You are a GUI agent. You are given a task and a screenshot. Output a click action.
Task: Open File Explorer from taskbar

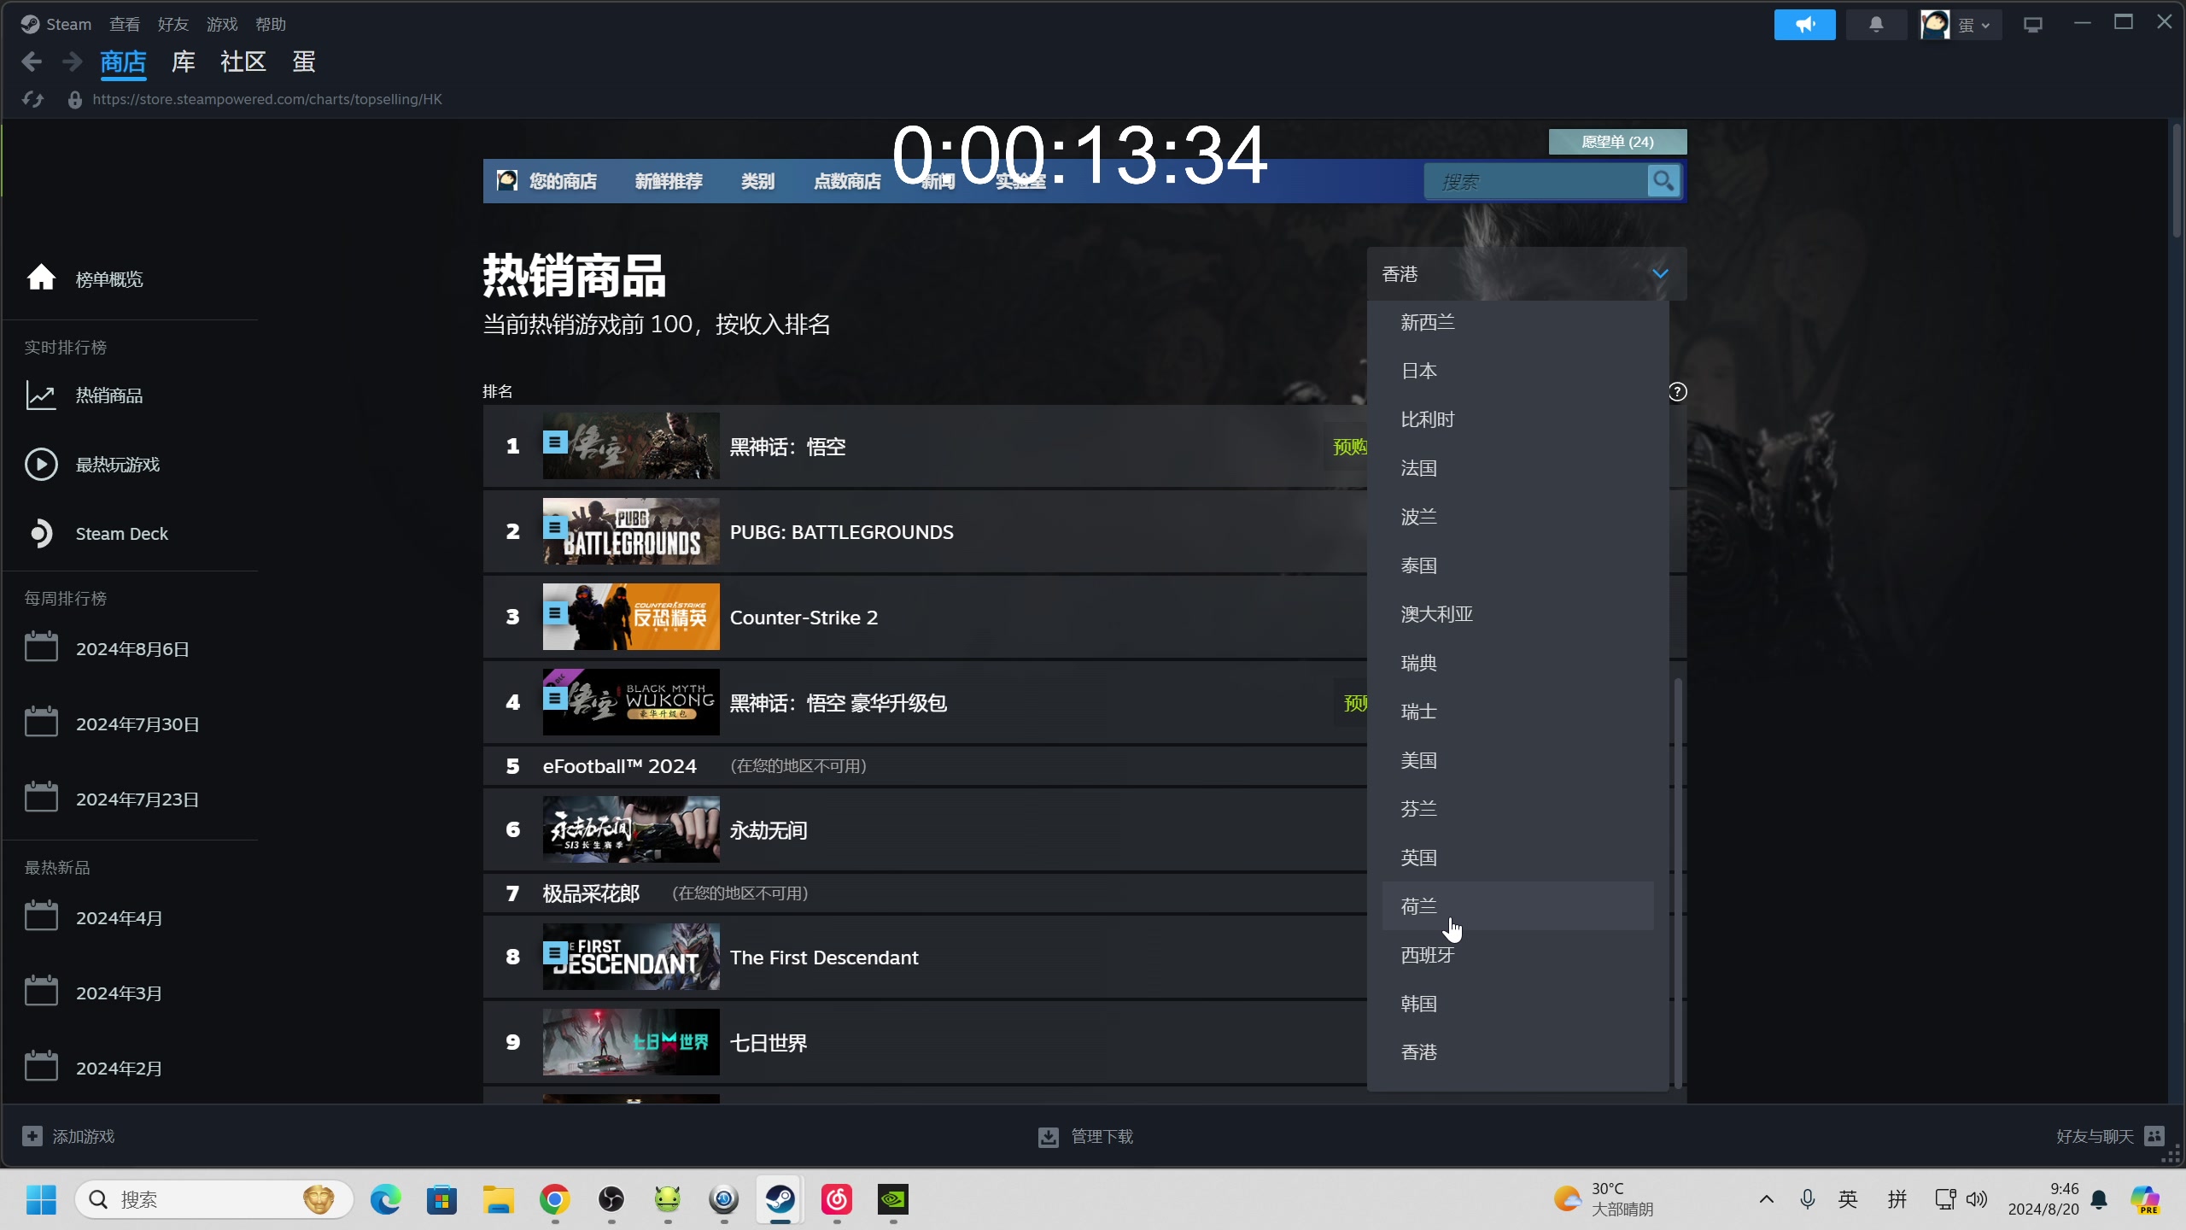pyautogui.click(x=498, y=1200)
